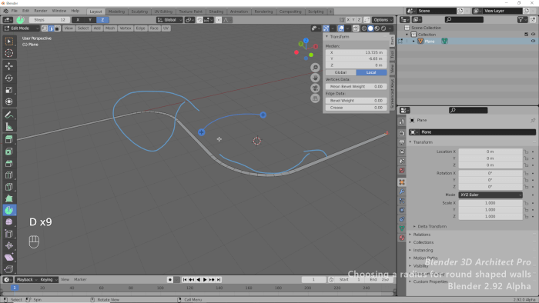Enable edge select mode
The image size is (539, 303).
click(51, 28)
